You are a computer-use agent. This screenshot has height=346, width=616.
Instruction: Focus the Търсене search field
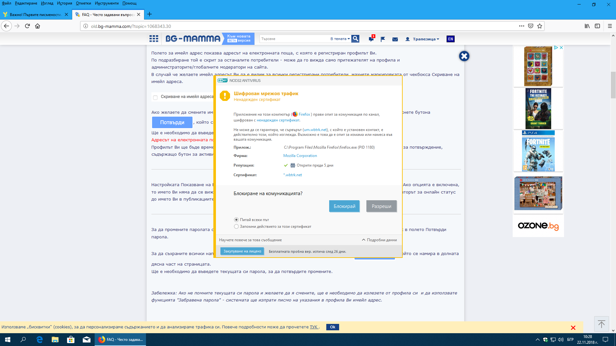pos(294,39)
